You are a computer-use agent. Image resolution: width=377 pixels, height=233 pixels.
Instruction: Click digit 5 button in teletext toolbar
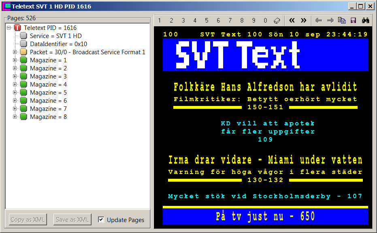click(x=207, y=20)
